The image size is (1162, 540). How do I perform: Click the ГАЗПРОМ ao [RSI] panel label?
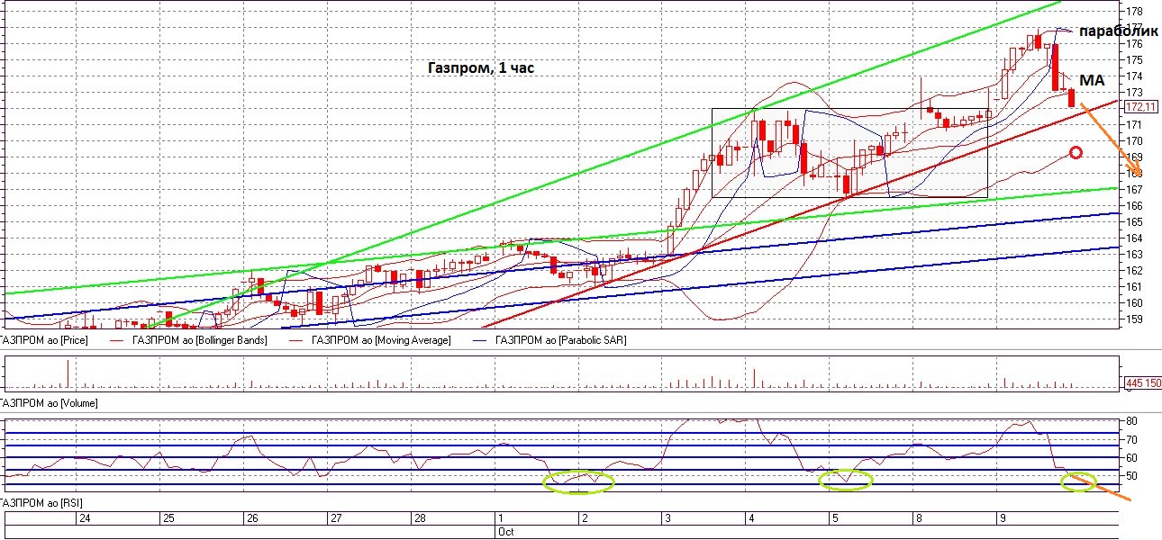41,501
